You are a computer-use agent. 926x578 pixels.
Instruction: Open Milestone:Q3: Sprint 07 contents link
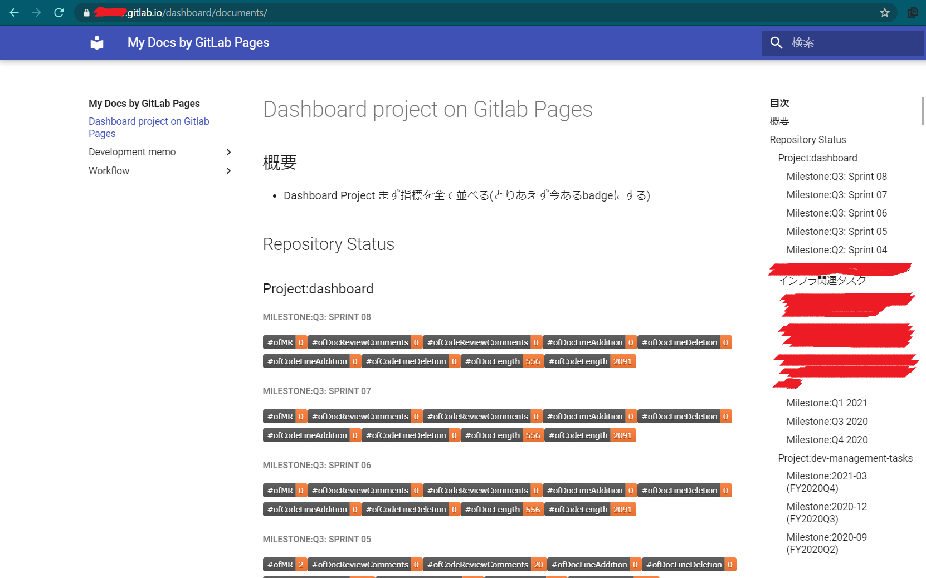pos(837,195)
